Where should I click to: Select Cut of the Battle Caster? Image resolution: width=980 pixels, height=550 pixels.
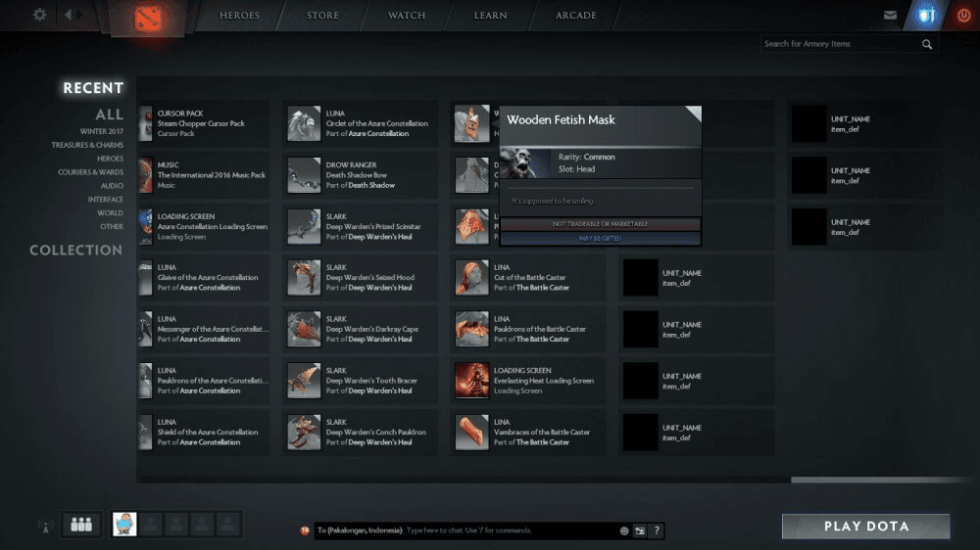point(529,278)
